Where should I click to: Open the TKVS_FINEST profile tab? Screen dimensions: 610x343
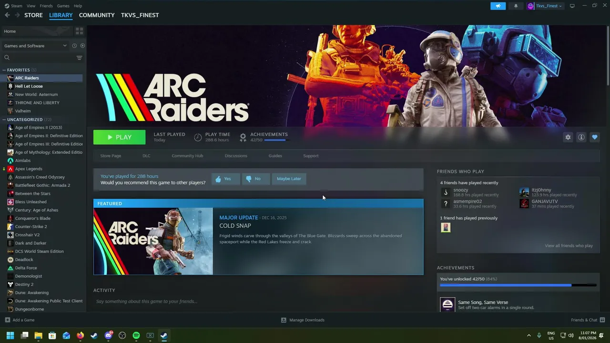tap(140, 15)
